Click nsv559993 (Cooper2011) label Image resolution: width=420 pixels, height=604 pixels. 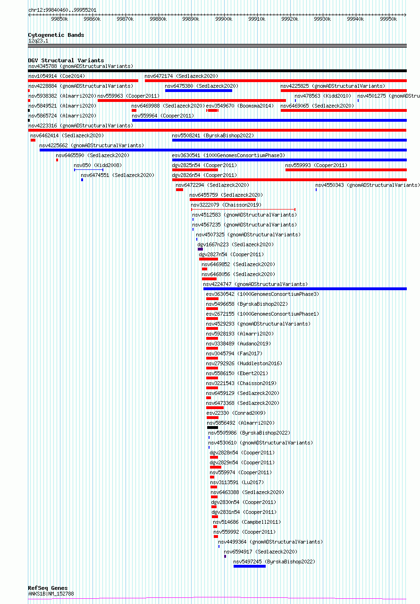tap(316, 165)
